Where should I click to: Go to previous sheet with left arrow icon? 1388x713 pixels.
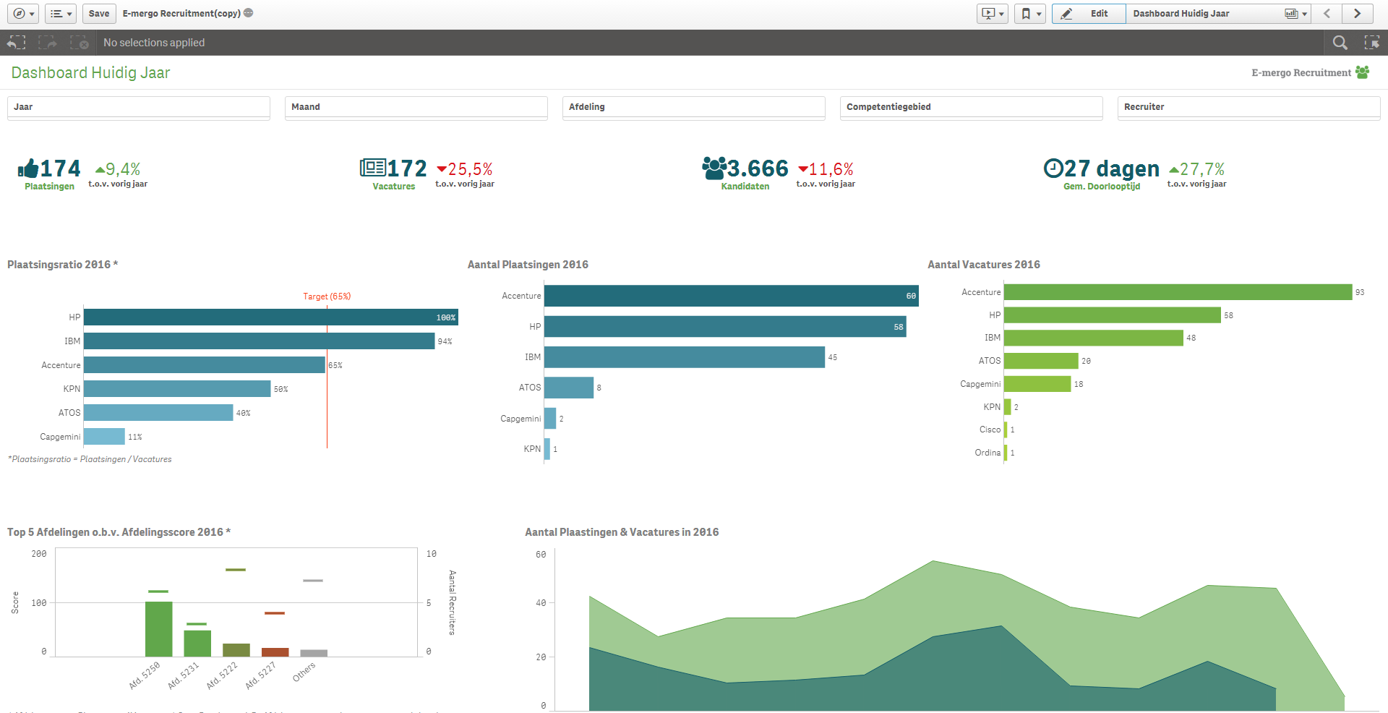tap(1327, 13)
